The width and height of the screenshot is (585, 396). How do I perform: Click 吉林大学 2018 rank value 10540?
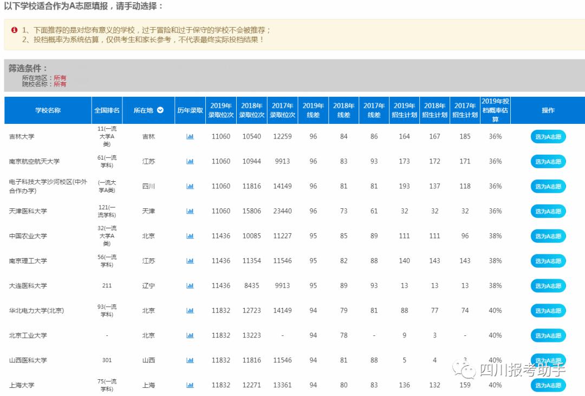tap(252, 137)
